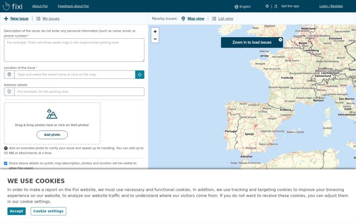Click the globe language icon
The width and height of the screenshot is (356, 223).
click(x=236, y=6)
